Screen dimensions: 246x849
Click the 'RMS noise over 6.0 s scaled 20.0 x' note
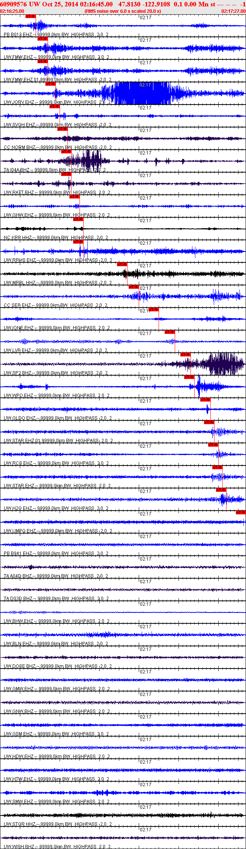coord(123,11)
